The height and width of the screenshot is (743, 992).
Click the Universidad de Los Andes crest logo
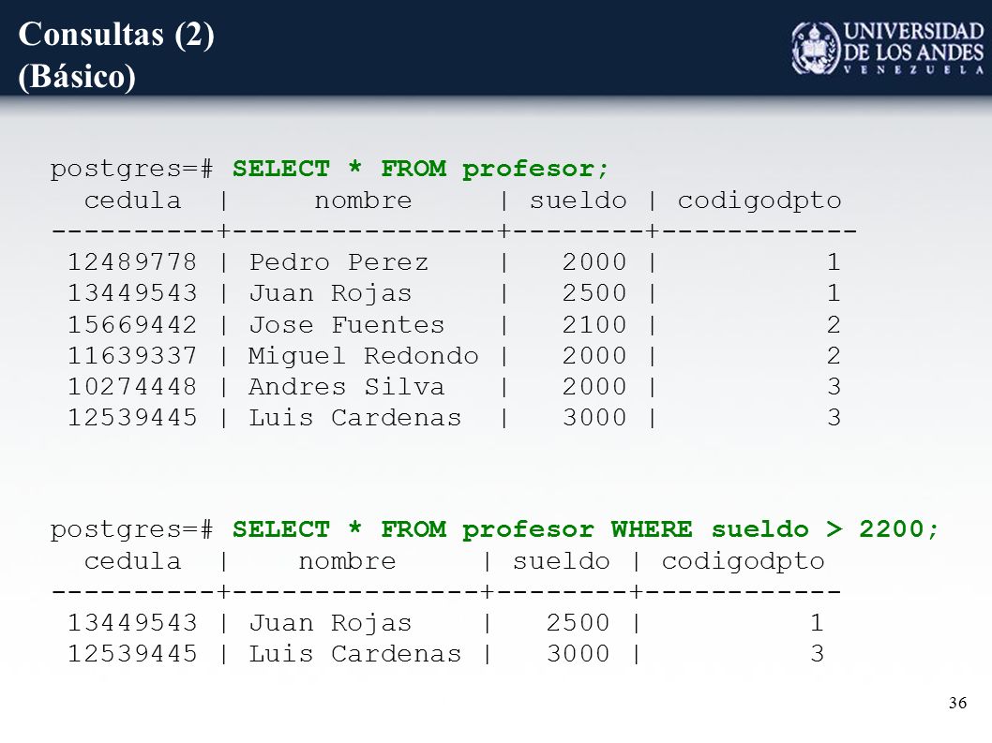point(816,48)
